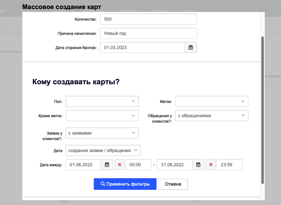Focus the Количество field showing 500
281x205 pixels.
pos(148,19)
